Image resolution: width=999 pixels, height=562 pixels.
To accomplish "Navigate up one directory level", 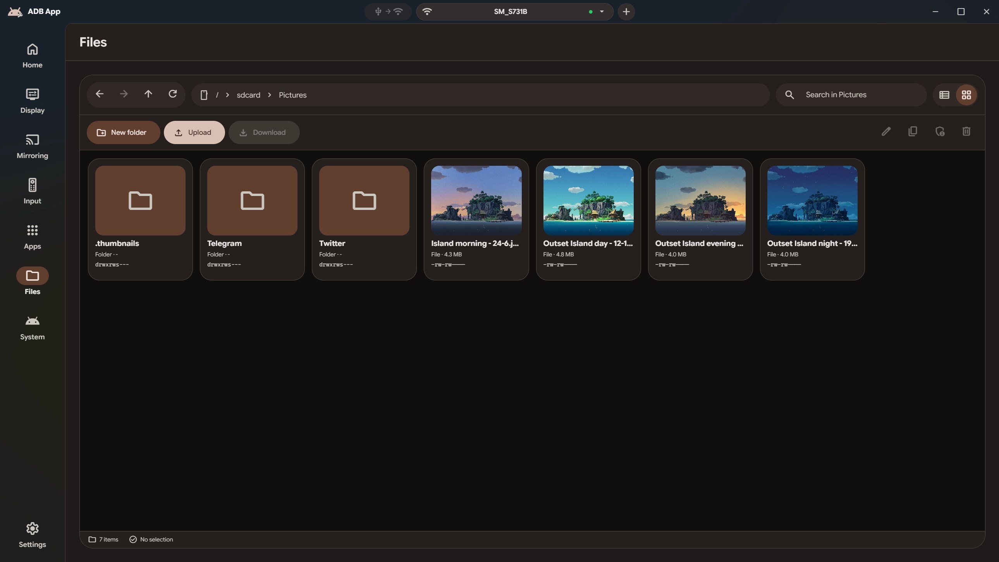I will 148,94.
